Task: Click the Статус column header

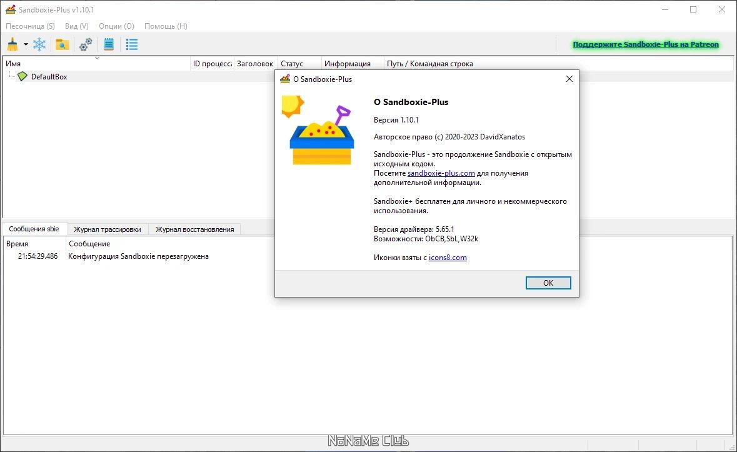Action: 299,63
